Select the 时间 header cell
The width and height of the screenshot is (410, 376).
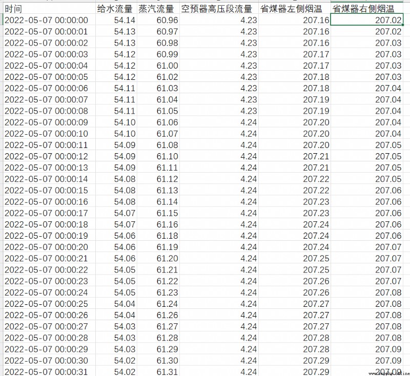(x=49, y=9)
